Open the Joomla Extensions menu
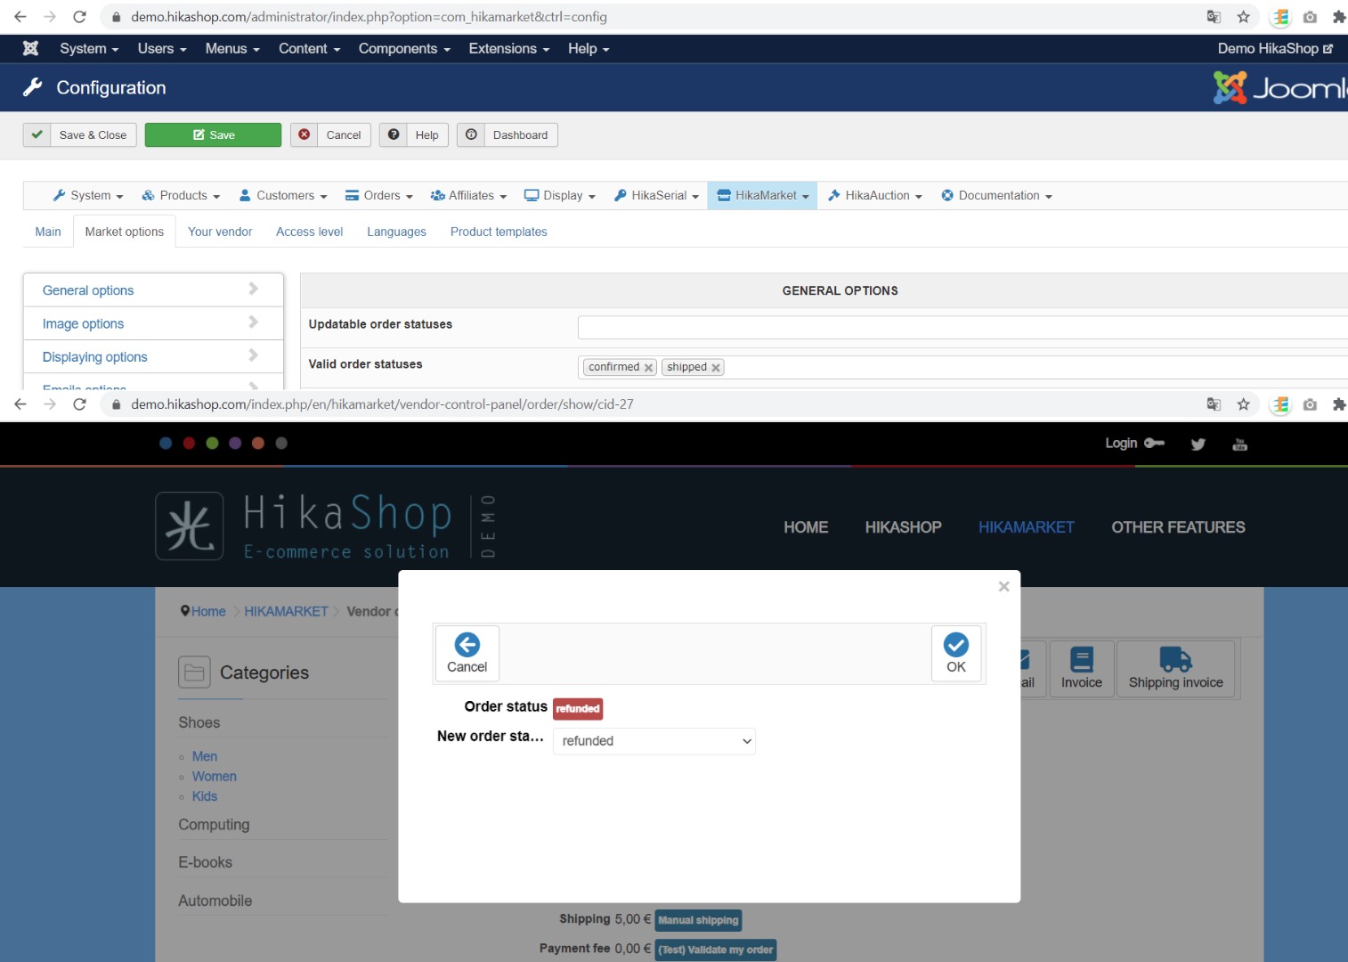Viewport: 1348px width, 962px height. tap(509, 49)
